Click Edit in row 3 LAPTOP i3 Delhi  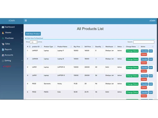point(151,68)
